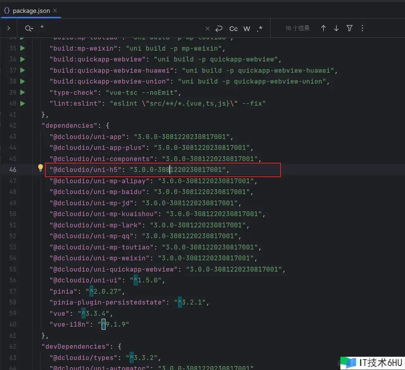
Task: Toggle Regex search option
Action: click(x=260, y=29)
